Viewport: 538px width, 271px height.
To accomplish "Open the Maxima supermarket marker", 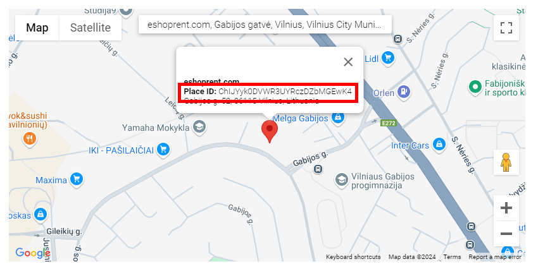I will point(77,179).
